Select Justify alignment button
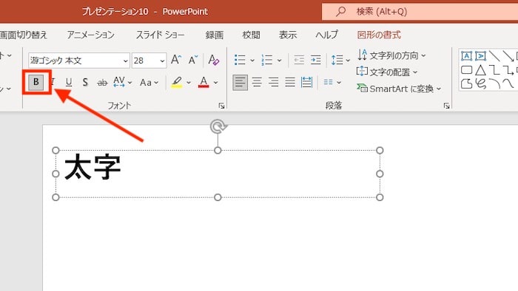518x291 pixels. click(290, 82)
